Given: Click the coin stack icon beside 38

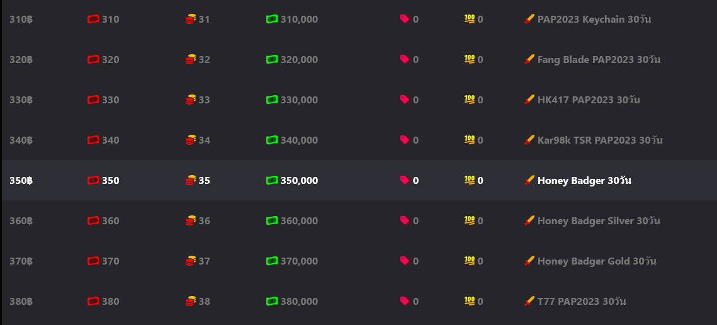Looking at the screenshot, I should click(x=191, y=301).
